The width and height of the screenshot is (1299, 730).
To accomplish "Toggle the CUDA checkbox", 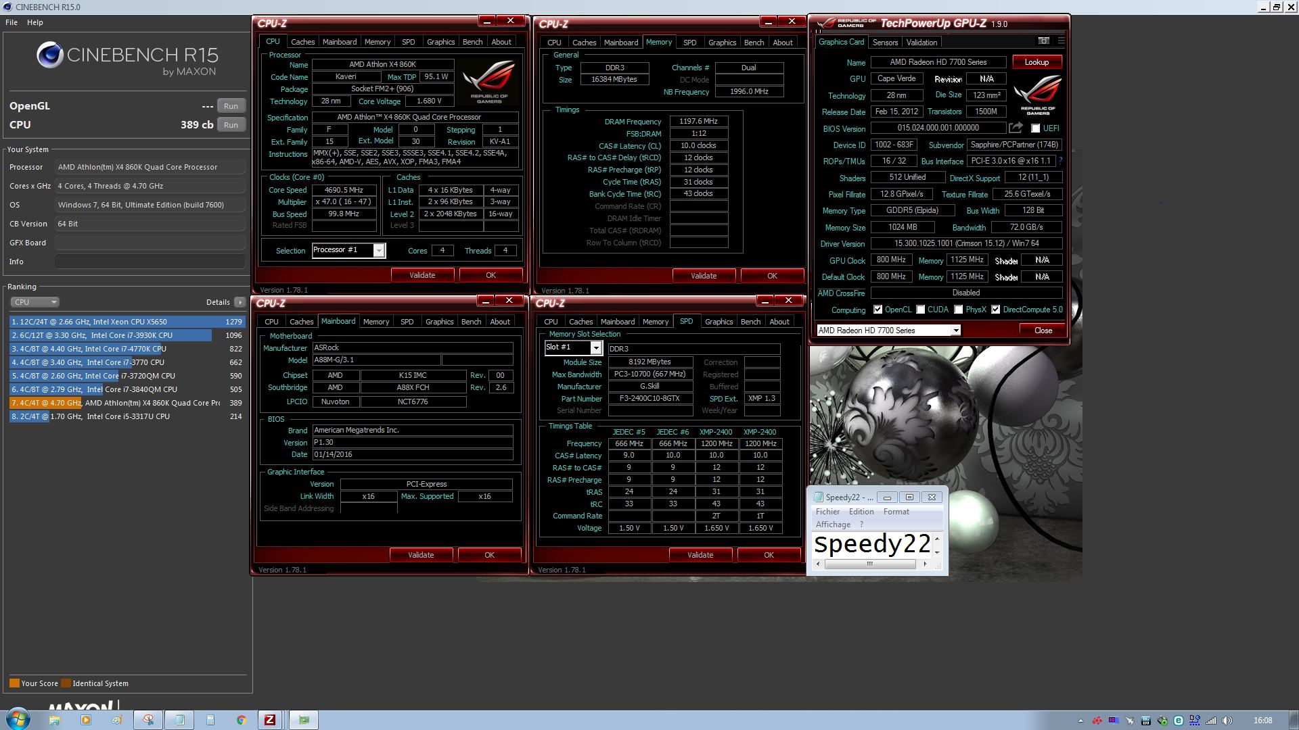I will coord(921,310).
